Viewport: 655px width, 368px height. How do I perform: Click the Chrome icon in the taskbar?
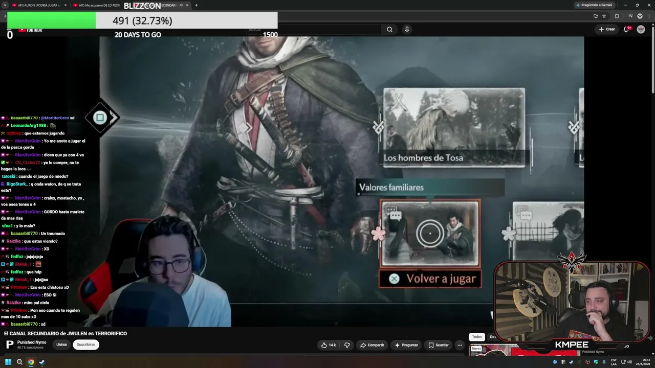click(31, 362)
